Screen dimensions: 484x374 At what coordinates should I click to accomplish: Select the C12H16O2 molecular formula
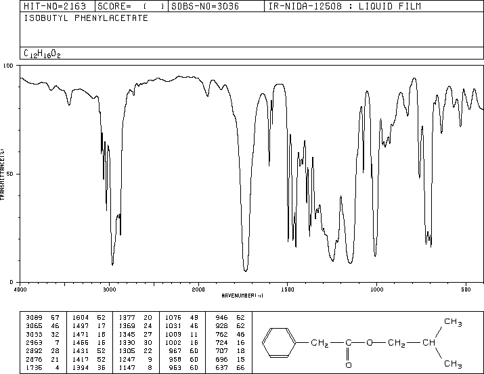click(42, 53)
